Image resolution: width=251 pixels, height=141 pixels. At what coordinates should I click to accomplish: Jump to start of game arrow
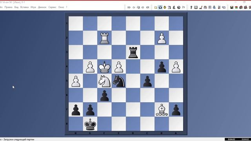[129, 7]
